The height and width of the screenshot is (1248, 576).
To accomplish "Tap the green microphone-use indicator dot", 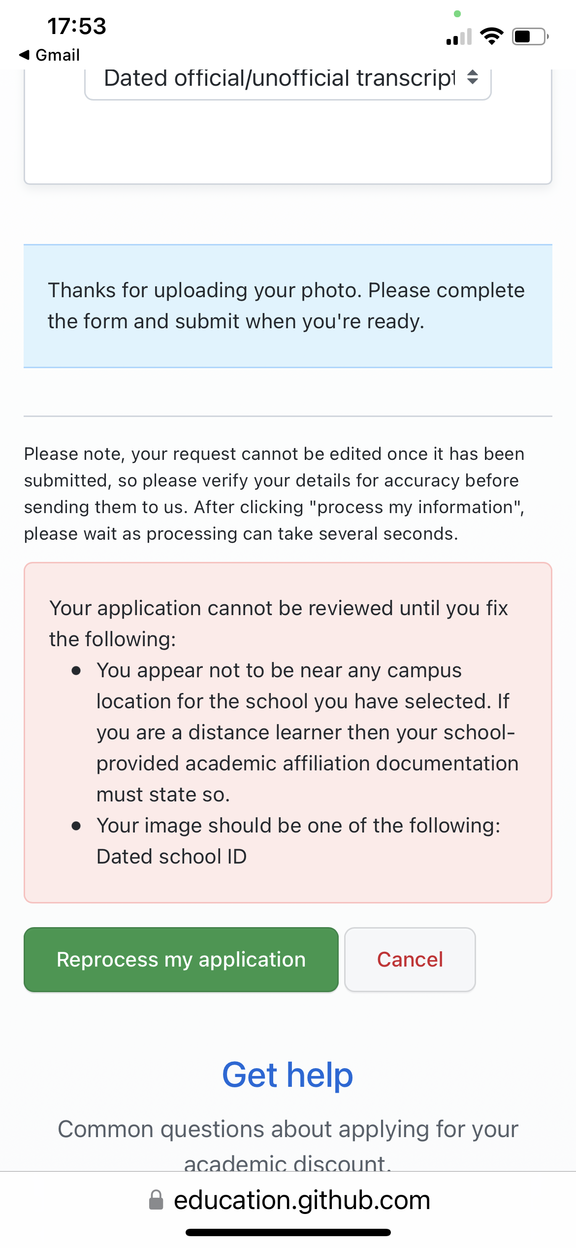I will [457, 14].
